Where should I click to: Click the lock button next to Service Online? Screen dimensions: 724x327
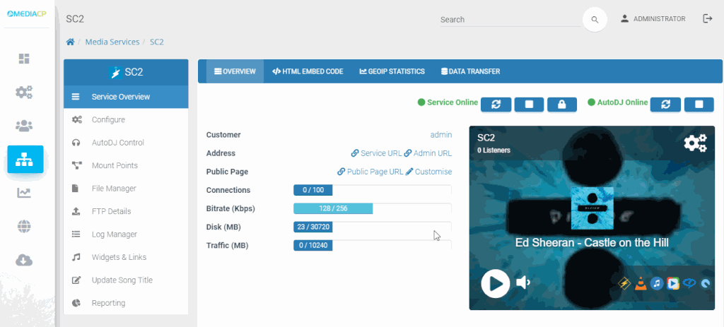(x=562, y=105)
